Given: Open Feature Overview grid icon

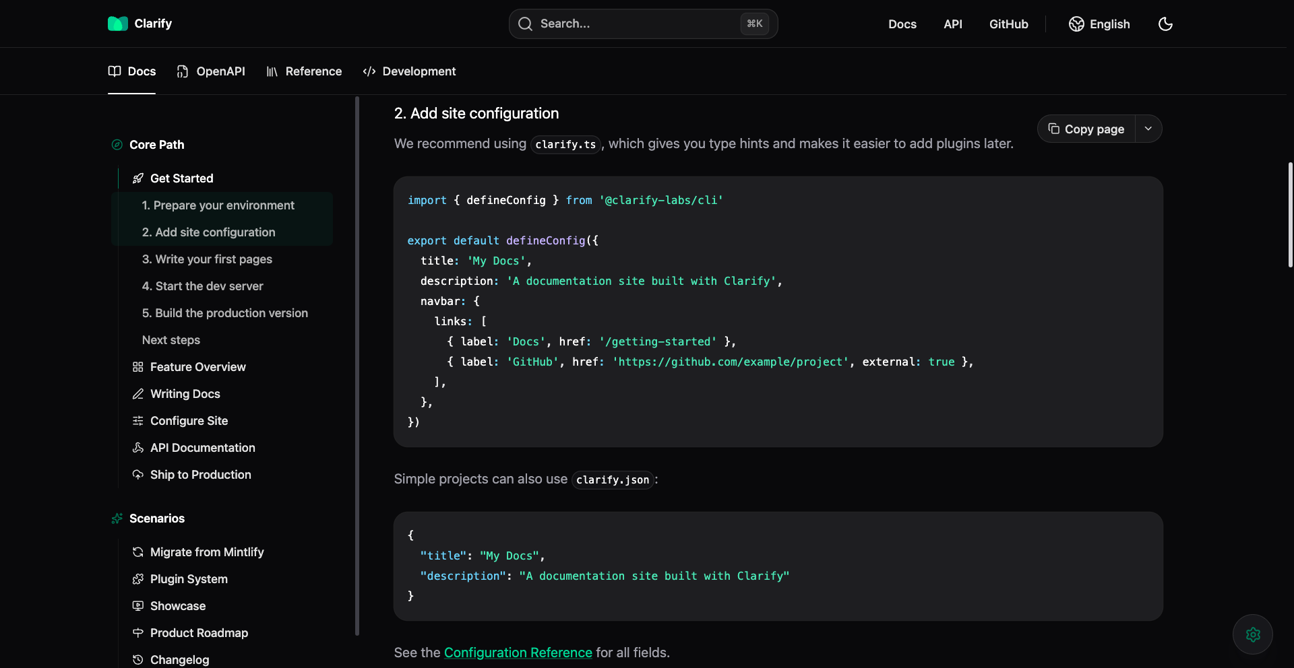Looking at the screenshot, I should point(138,367).
